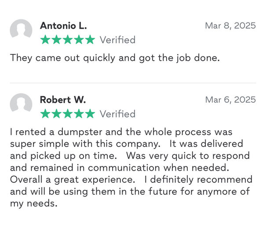Click Antonio's "They came out quickly" review text
Viewport: 266px width, 225px height.
[114, 58]
